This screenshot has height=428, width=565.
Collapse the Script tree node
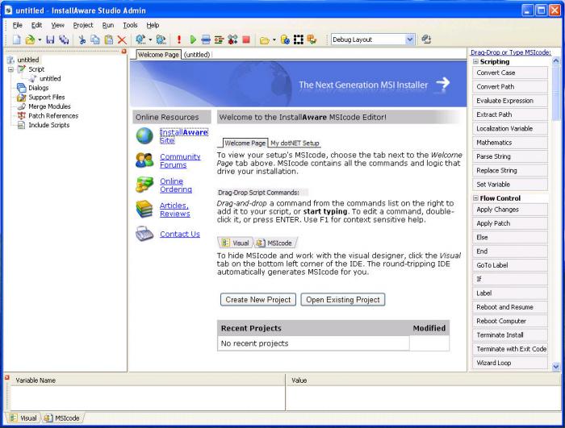point(11,69)
